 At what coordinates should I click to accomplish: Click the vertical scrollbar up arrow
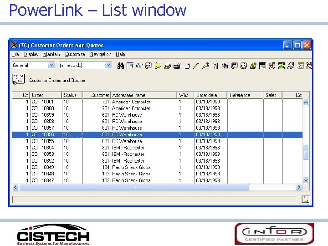pyautogui.click(x=306, y=102)
